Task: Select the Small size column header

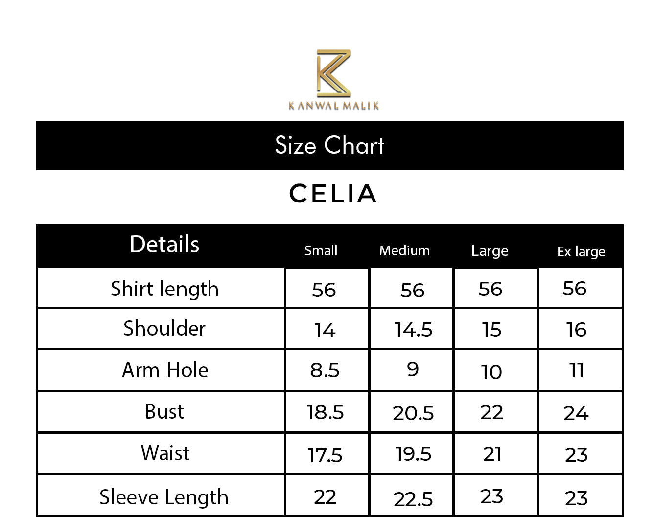Action: click(321, 250)
